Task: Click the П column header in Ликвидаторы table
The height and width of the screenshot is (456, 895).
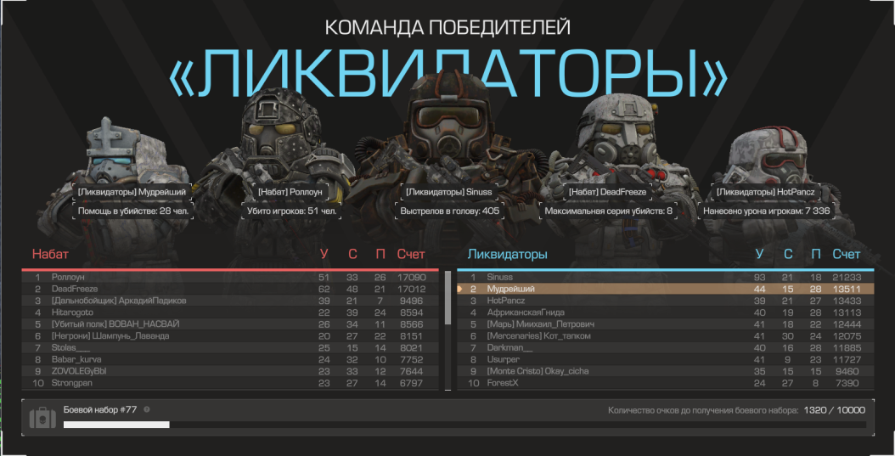Action: point(816,254)
